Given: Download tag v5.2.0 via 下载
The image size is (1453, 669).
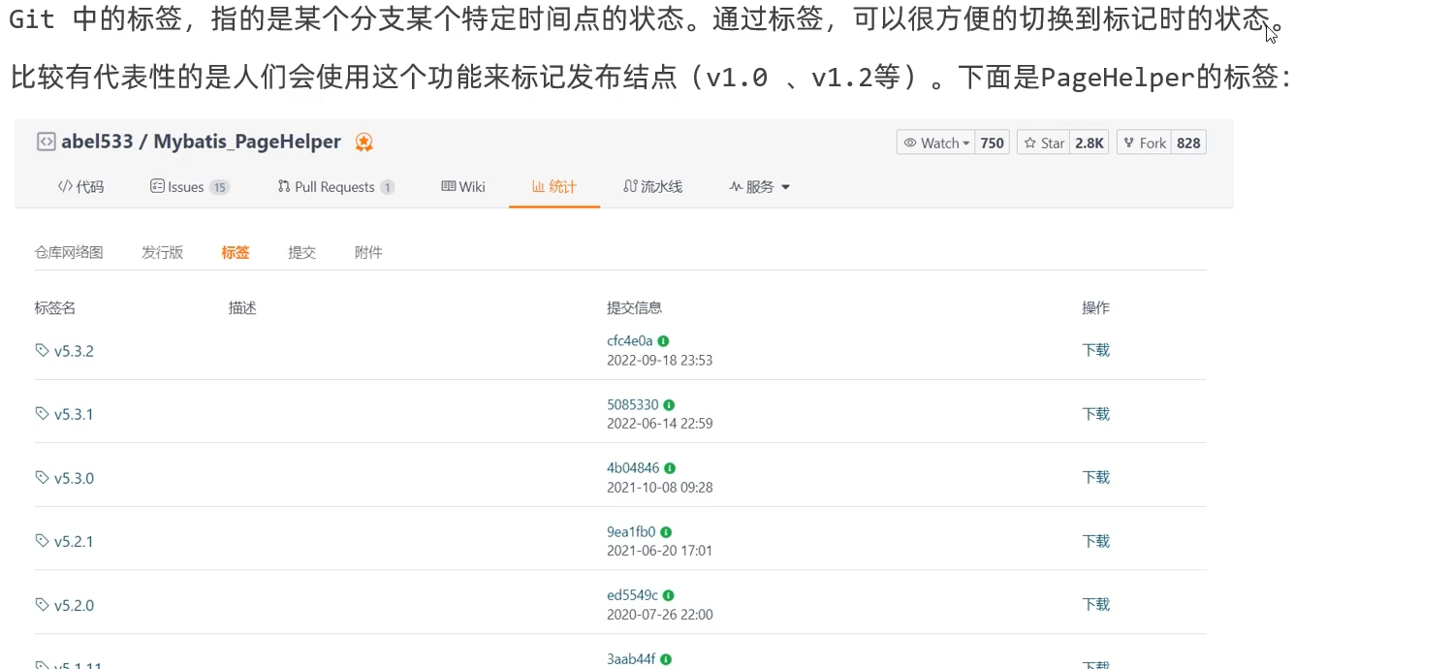Looking at the screenshot, I should point(1095,604).
